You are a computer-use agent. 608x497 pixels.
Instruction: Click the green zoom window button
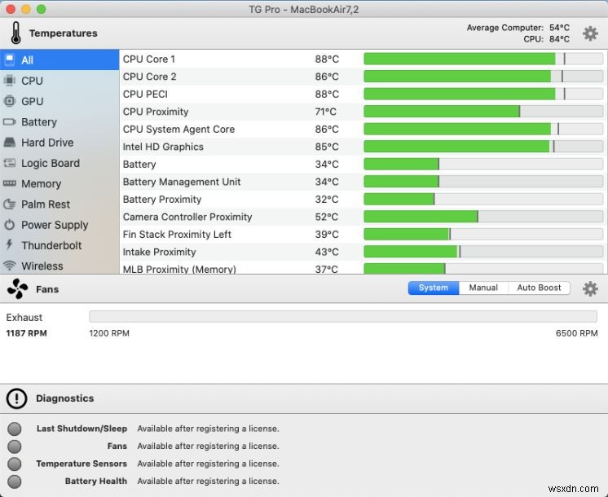[x=41, y=9]
